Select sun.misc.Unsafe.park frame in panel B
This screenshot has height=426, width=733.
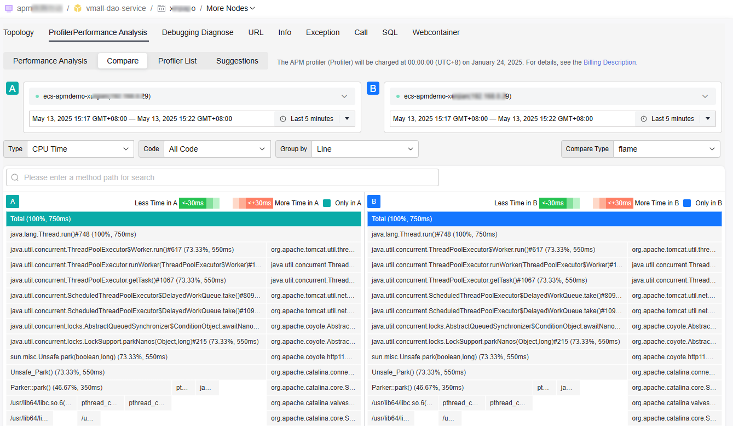tap(497, 357)
